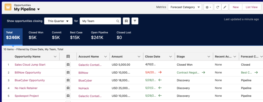Viewport: 263px width, 102px height.
Task: Select the Closed Won $5K metric
Action: (36, 35)
